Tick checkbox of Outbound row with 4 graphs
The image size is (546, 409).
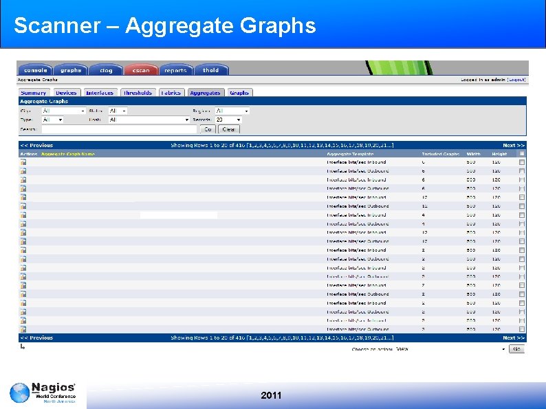coord(522,224)
